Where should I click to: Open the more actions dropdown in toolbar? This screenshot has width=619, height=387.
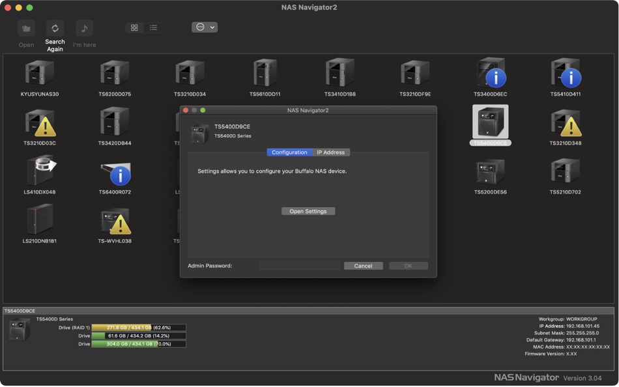pos(205,27)
